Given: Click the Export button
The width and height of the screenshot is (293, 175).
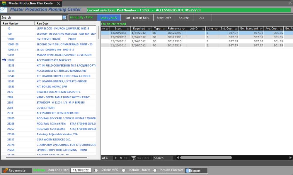Looking at the screenshot, I should coord(196,171).
